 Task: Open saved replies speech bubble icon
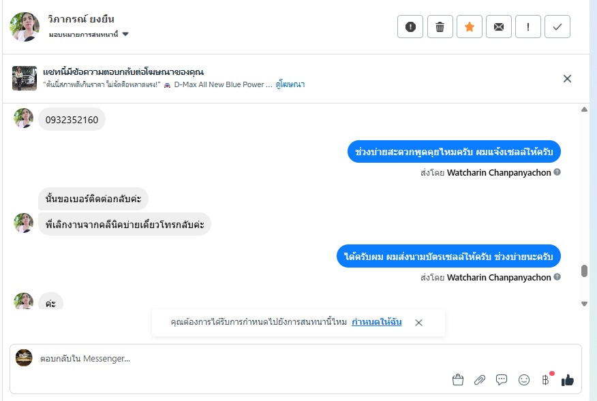(502, 380)
